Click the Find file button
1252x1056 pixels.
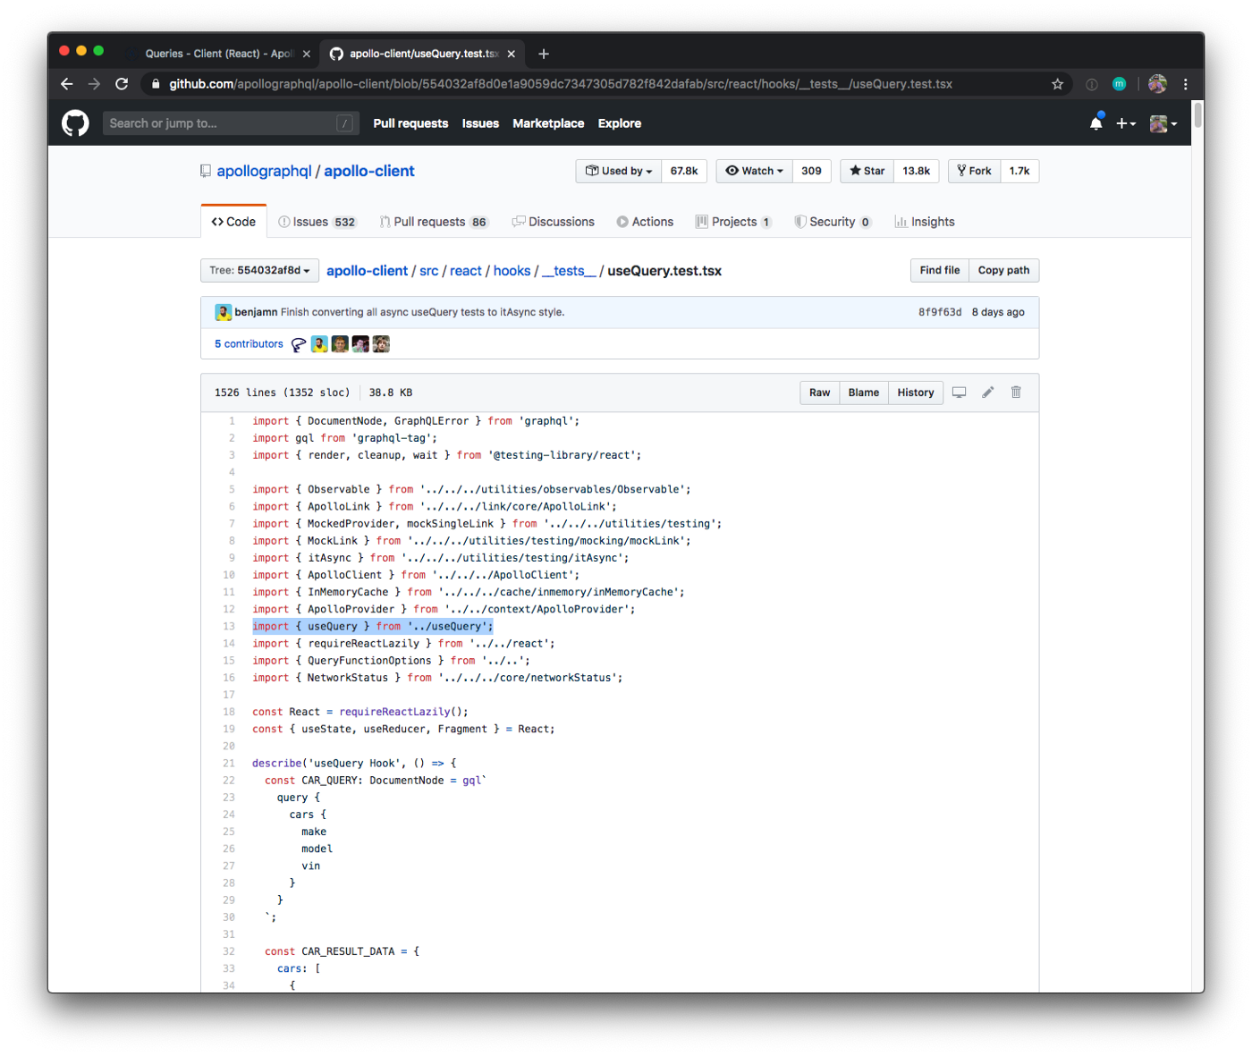point(940,270)
